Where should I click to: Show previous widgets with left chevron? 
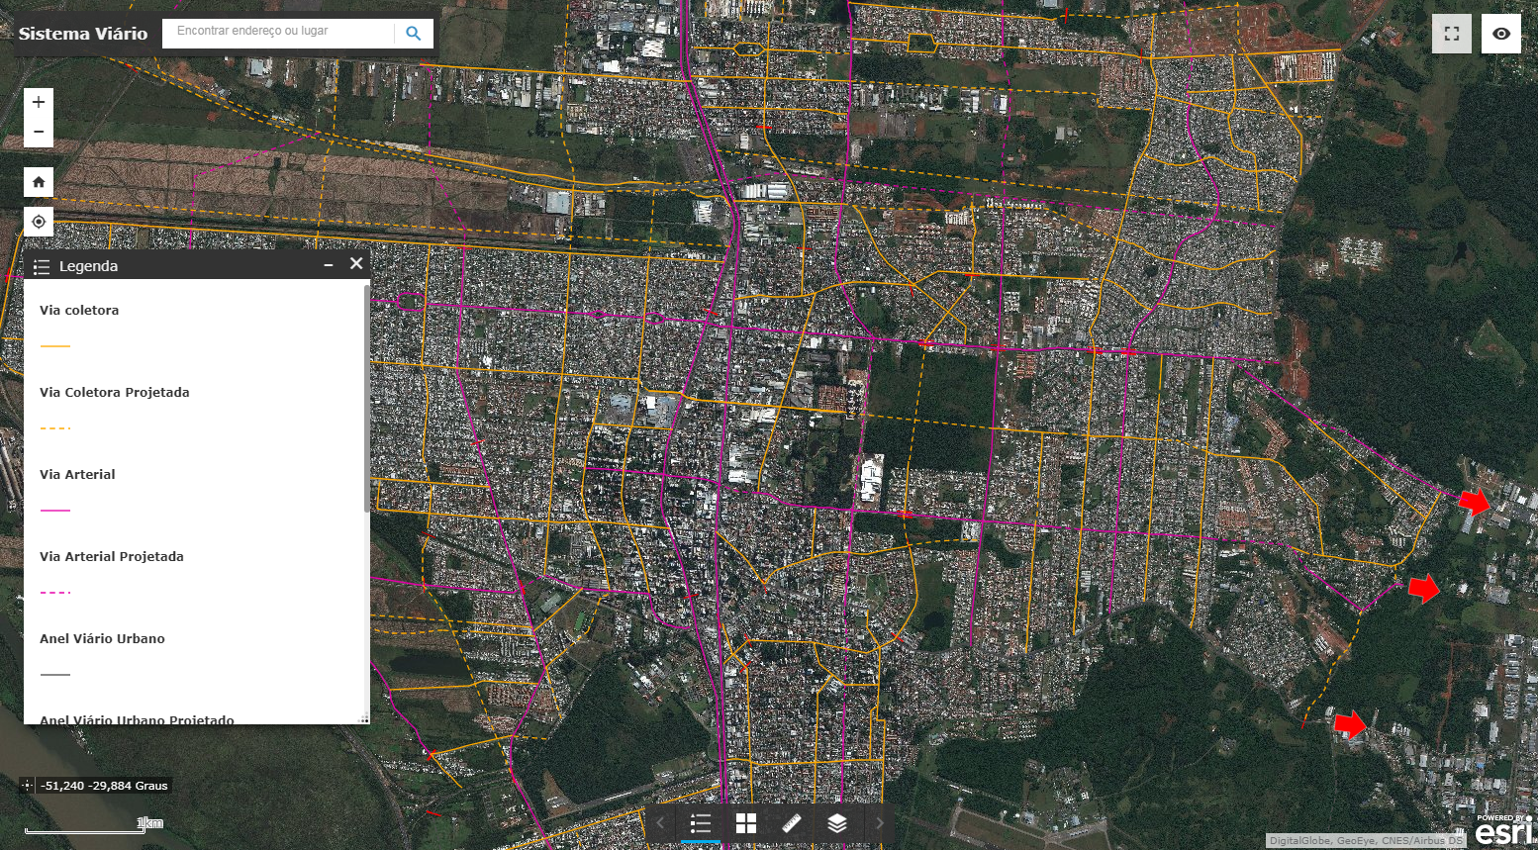(660, 823)
